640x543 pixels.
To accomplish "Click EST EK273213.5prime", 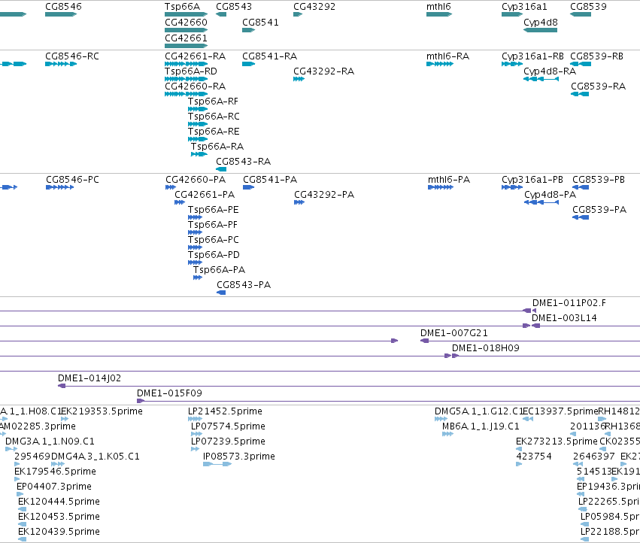I will point(519,449).
